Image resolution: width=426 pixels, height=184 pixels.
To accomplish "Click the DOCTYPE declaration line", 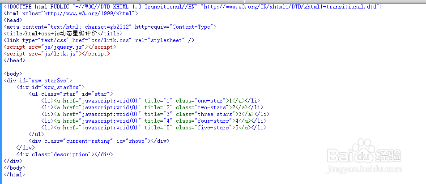I will (193, 7).
